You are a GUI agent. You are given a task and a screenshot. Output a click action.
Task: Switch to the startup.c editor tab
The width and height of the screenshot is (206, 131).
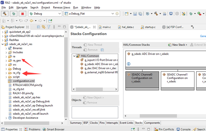coord(148,27)
